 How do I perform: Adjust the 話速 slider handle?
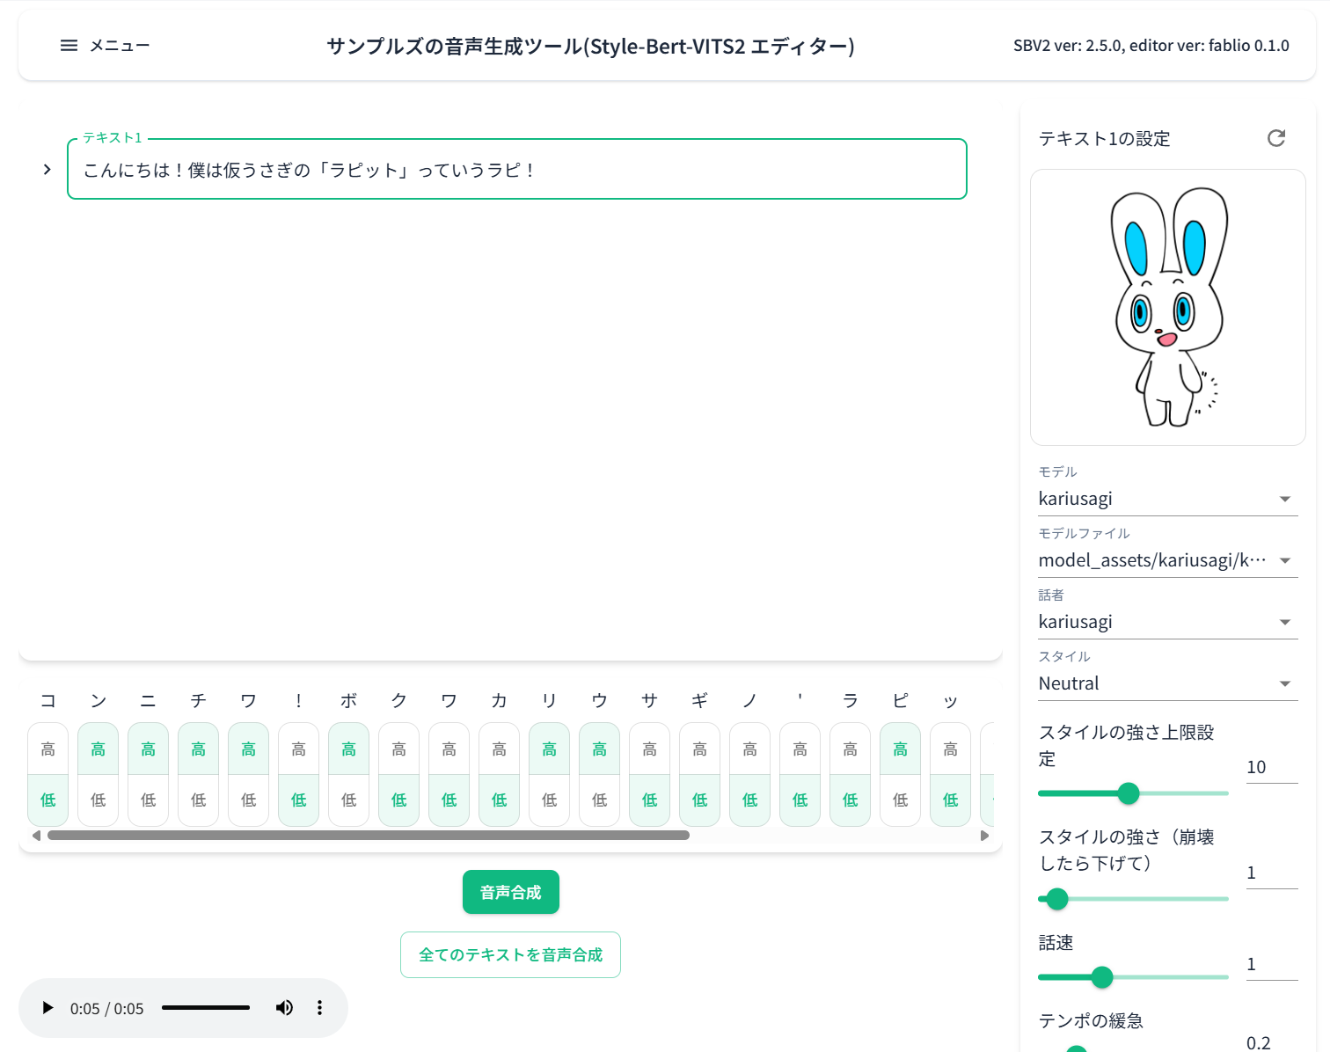click(x=1102, y=977)
